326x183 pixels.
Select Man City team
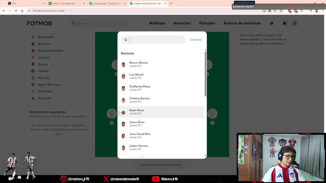point(44,78)
